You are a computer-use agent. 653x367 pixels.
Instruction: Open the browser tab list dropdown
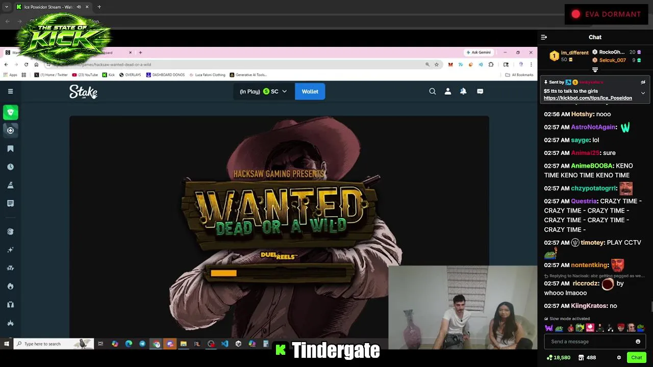click(7, 7)
